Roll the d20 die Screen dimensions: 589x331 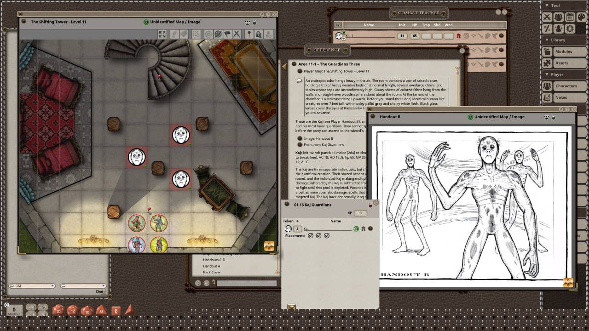[58, 310]
